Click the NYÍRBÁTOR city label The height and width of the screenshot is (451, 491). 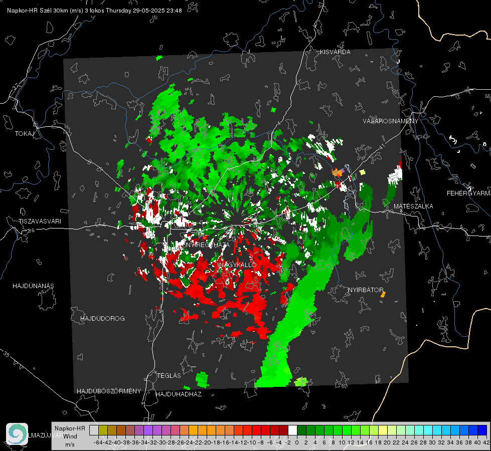(366, 290)
